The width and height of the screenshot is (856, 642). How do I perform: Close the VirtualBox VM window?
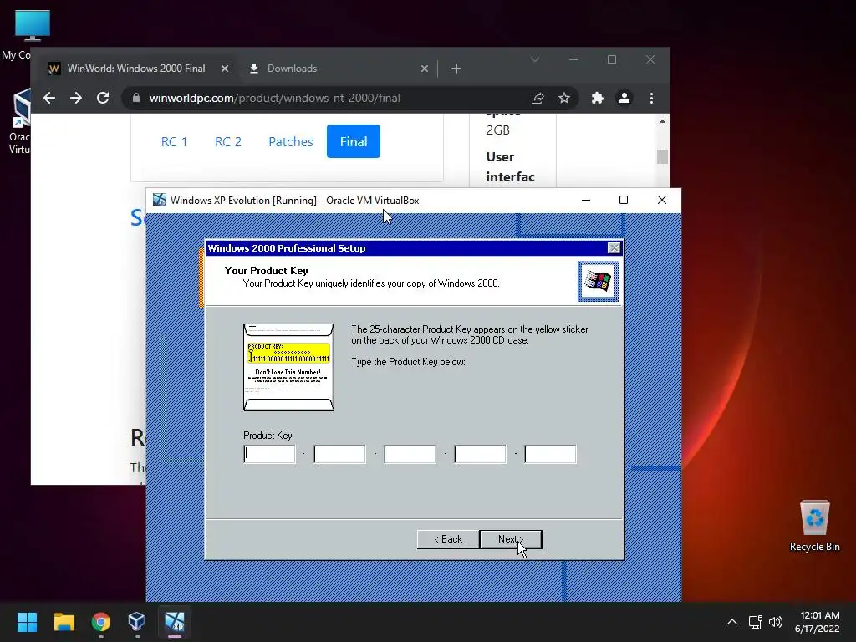point(662,201)
